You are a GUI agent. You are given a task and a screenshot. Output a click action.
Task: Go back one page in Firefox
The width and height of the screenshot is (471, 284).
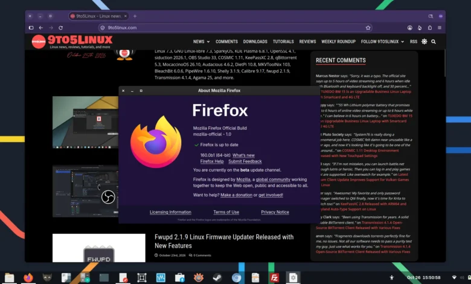(x=41, y=28)
